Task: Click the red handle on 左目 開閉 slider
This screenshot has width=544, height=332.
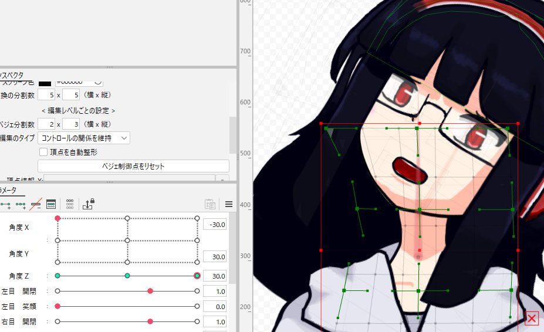Action: pyautogui.click(x=150, y=291)
